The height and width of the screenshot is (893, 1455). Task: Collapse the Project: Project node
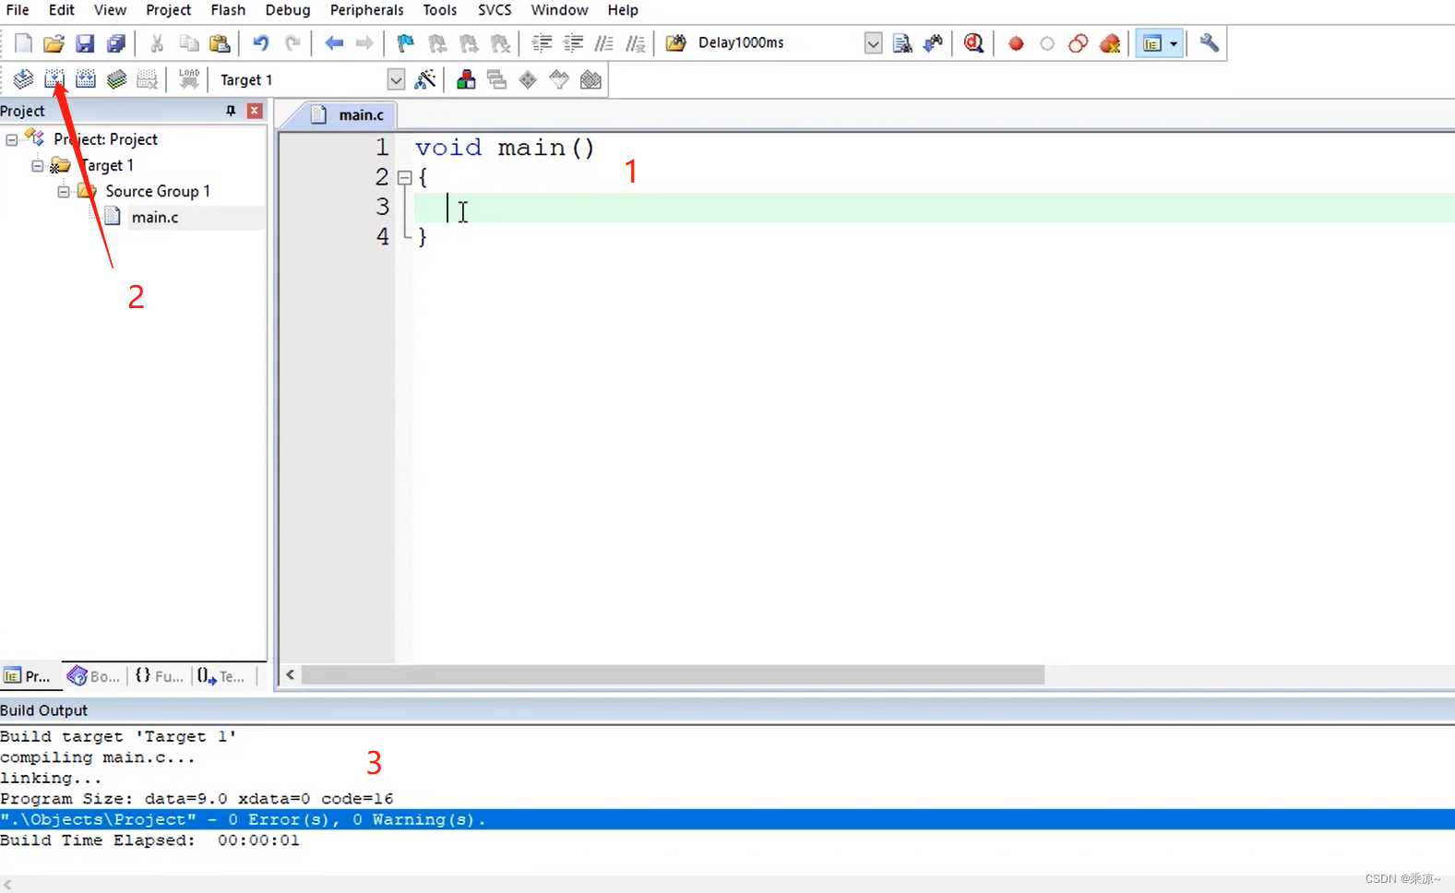click(x=12, y=140)
